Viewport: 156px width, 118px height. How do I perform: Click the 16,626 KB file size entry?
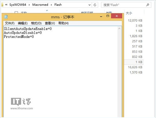tap(135, 67)
